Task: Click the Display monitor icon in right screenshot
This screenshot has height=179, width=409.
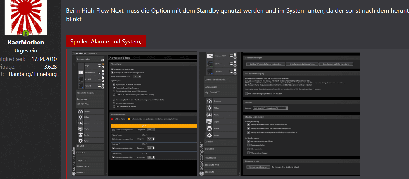Action: pyautogui.click(x=209, y=122)
